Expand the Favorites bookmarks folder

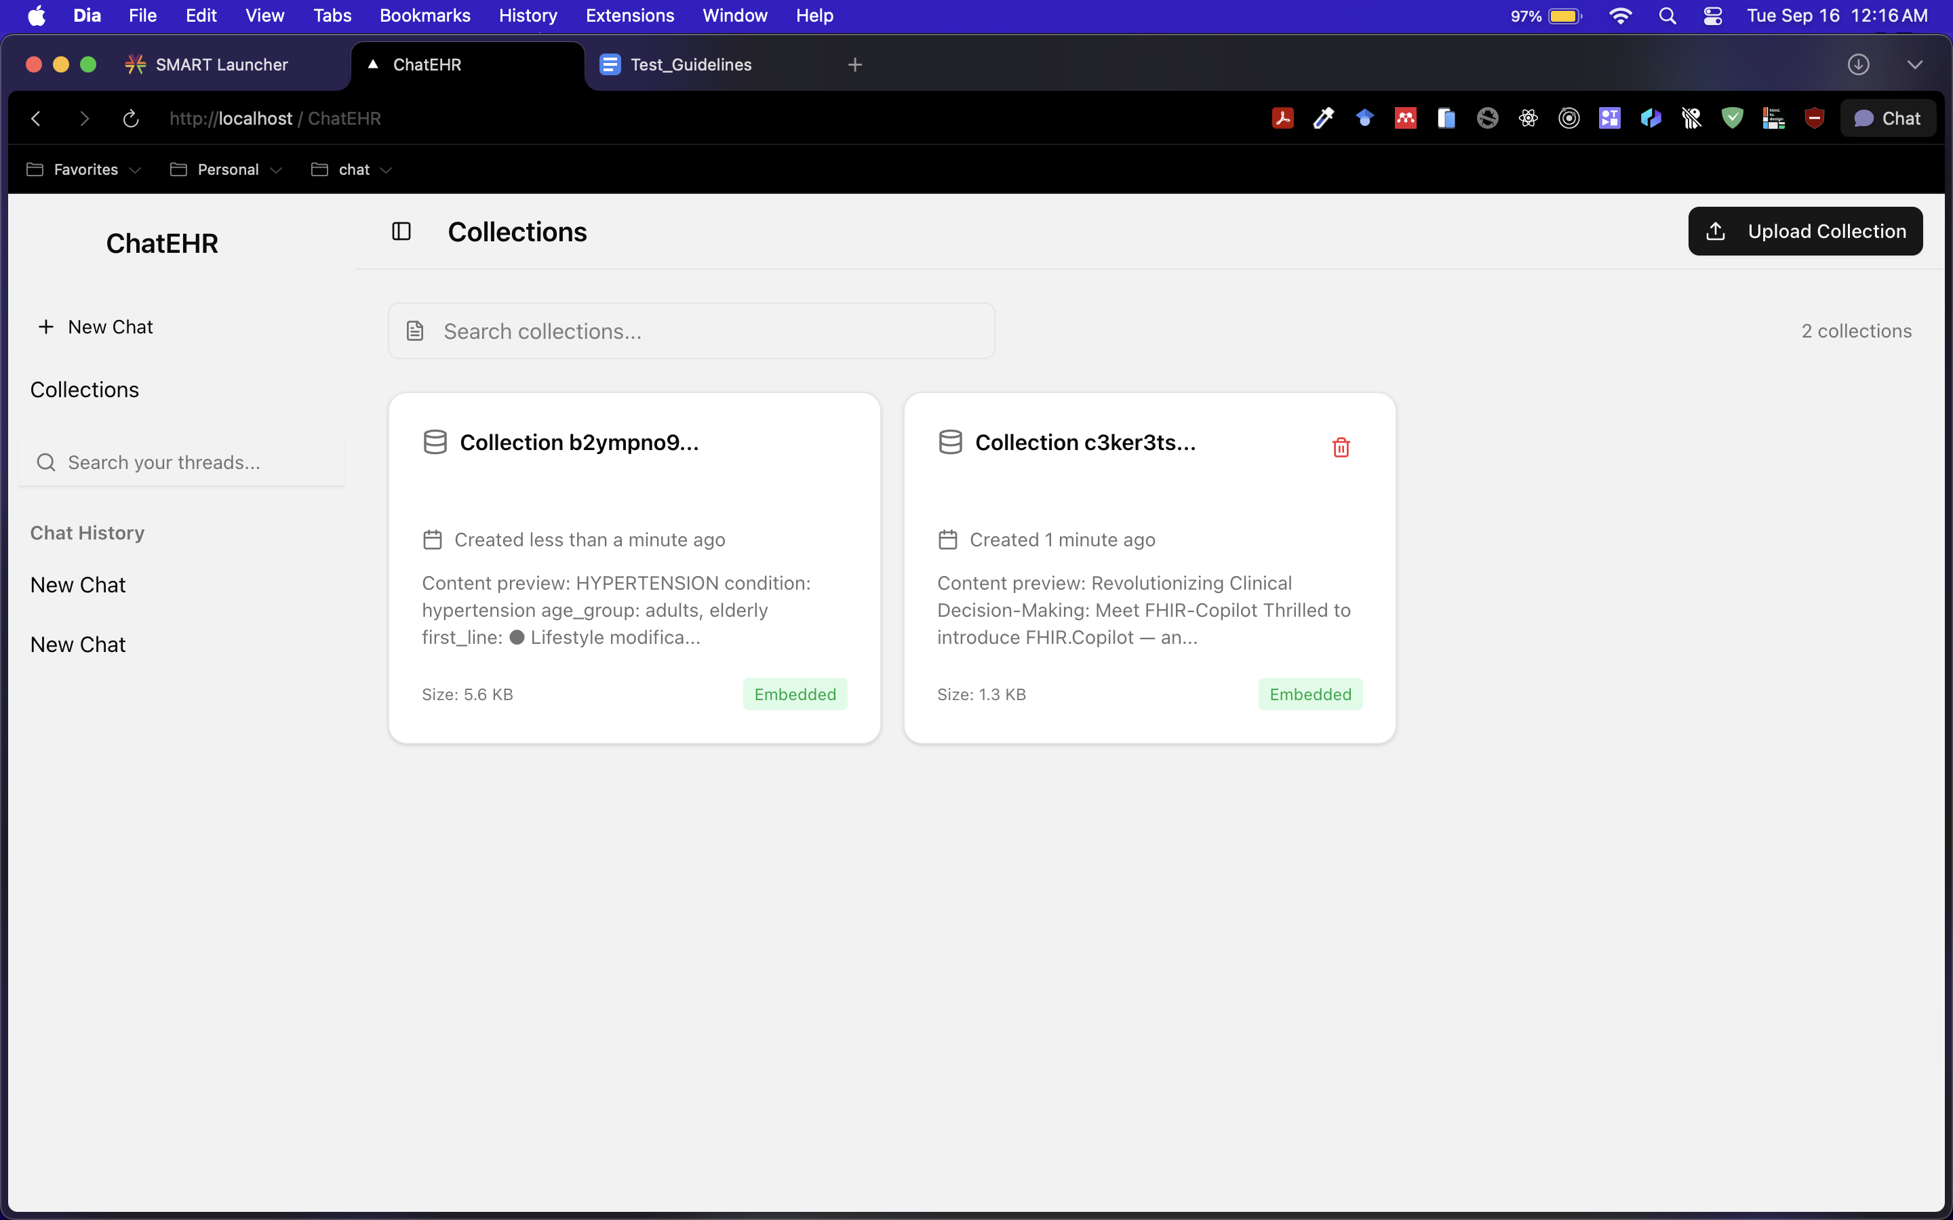tap(84, 169)
